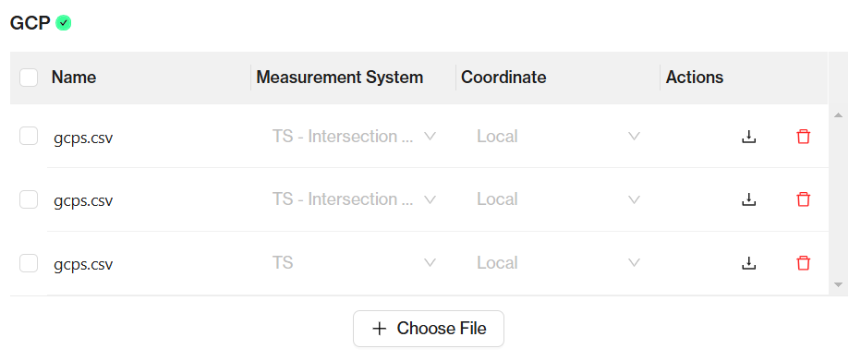861x361 pixels.
Task: Check the second gcps.csv row checkbox
Action: coord(29,199)
